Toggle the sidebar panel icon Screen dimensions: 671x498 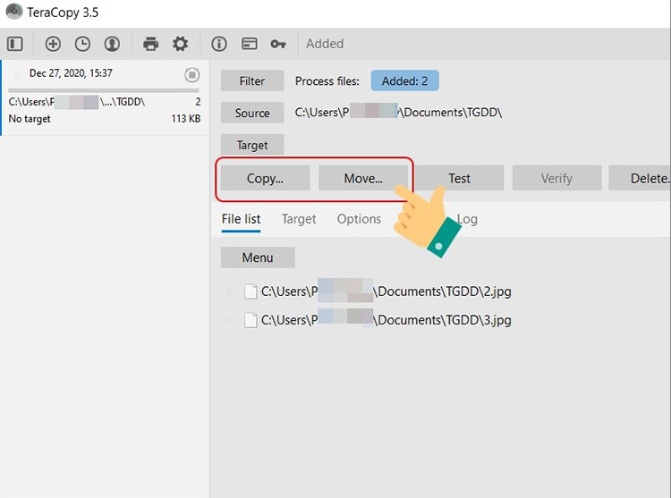coord(15,44)
